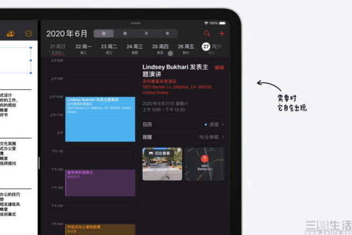The width and height of the screenshot is (352, 235).
Task: Open the 圣何塞喜来登酒店 location link
Action: pyautogui.click(x=159, y=81)
